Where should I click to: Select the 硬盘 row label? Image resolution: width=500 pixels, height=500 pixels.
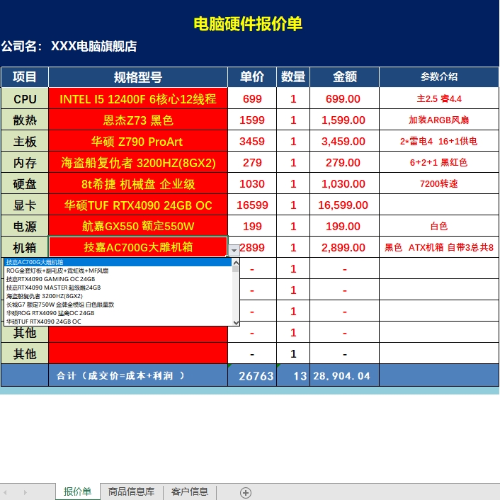point(25,184)
